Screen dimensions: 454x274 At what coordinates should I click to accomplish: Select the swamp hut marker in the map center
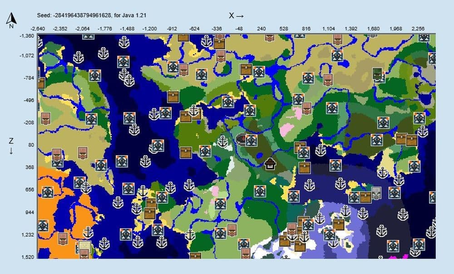[270, 165]
